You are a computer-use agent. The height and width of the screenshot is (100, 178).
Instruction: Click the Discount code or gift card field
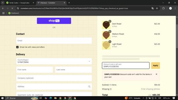pyautogui.click(x=126, y=66)
